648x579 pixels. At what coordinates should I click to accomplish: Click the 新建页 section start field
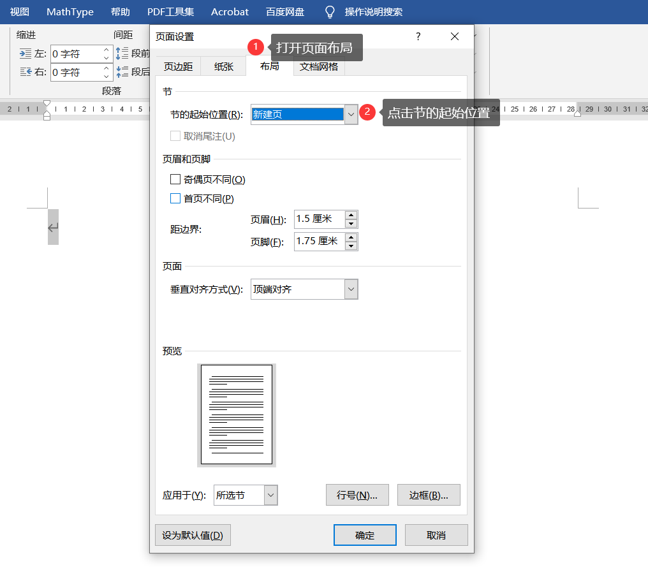[x=298, y=115]
